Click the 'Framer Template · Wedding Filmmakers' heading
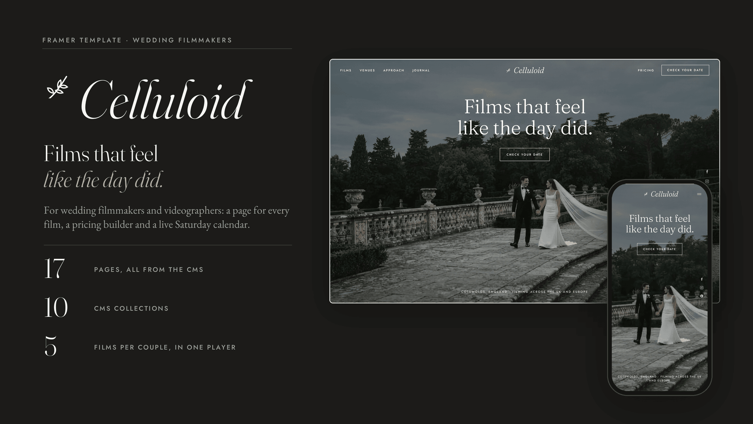The image size is (753, 424). (x=137, y=40)
